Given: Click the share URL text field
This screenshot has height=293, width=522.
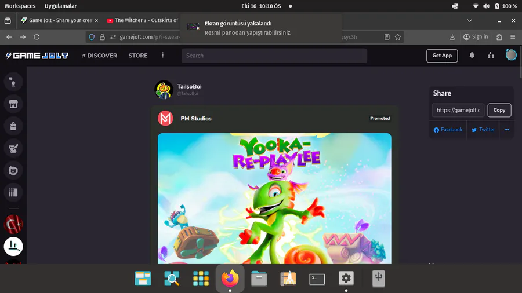Looking at the screenshot, I should (458, 110).
